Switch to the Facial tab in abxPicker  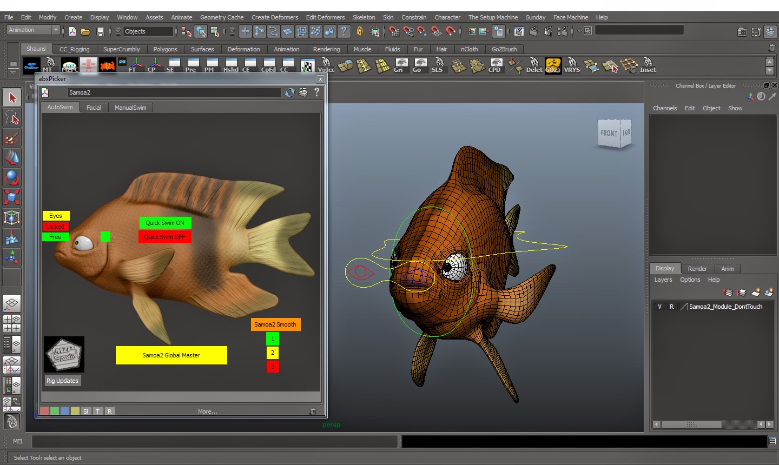pyautogui.click(x=94, y=108)
